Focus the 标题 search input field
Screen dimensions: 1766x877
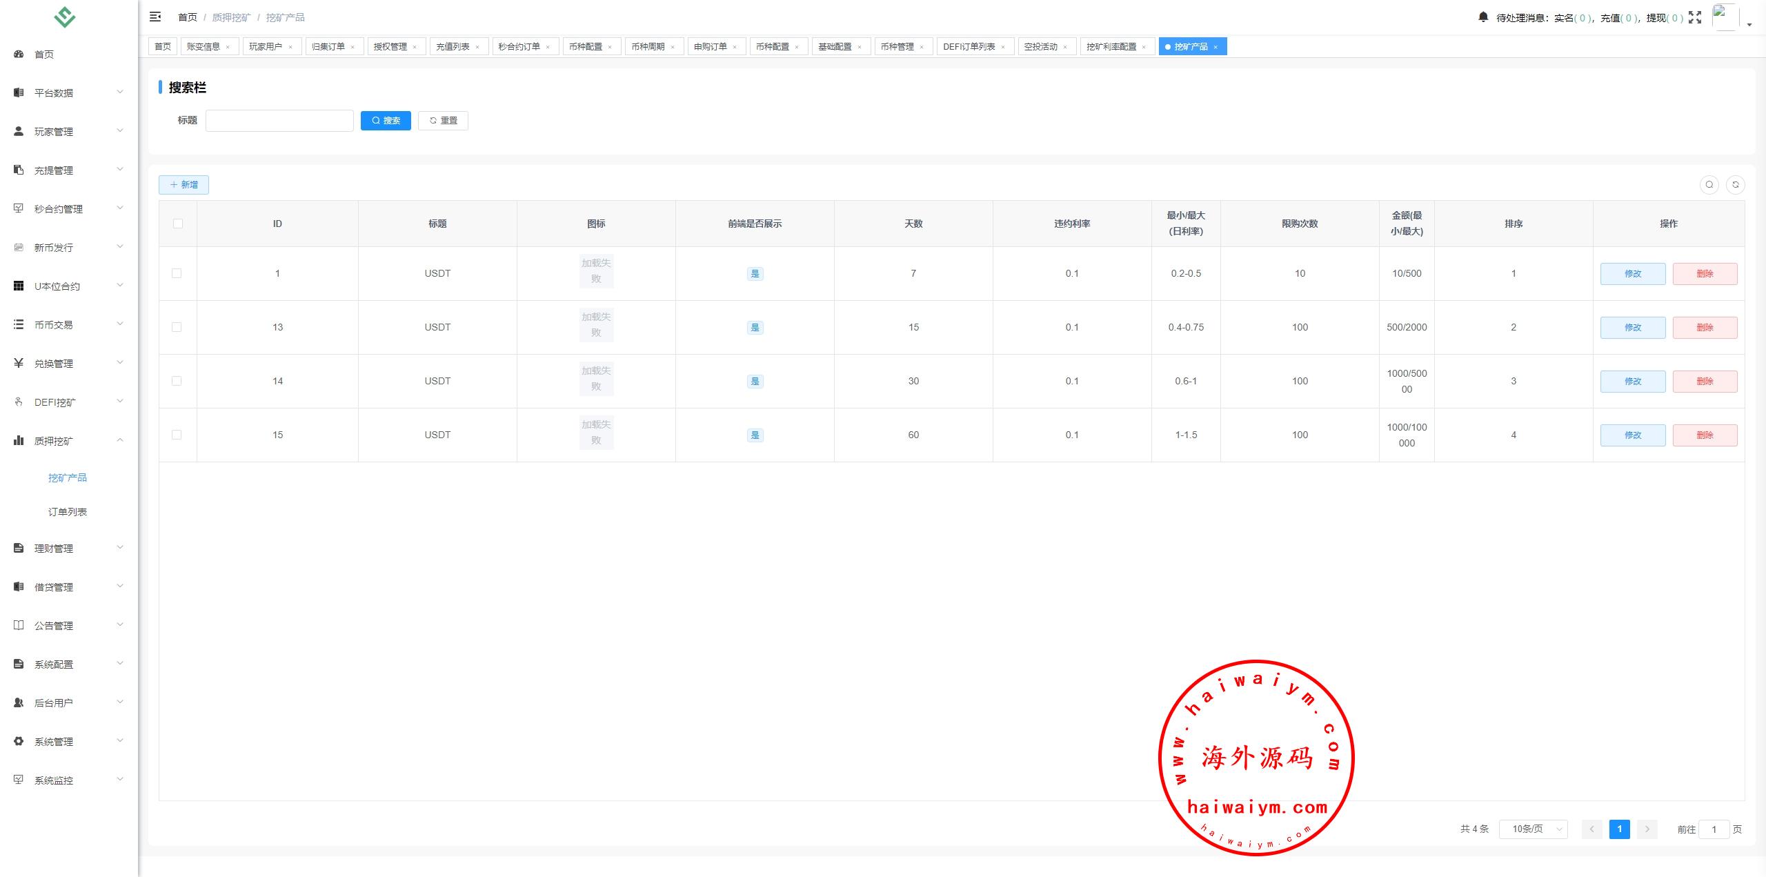tap(279, 120)
